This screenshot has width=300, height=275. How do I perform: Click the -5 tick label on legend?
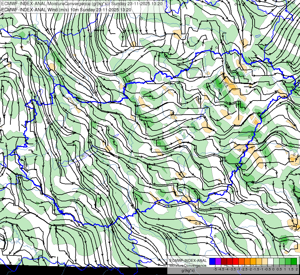215,269
